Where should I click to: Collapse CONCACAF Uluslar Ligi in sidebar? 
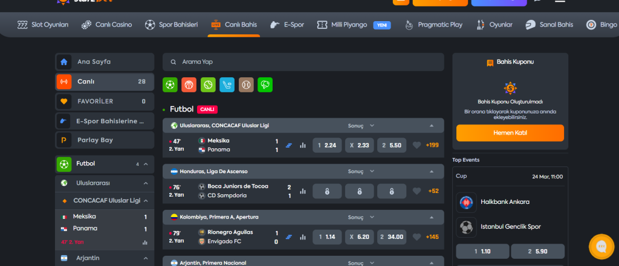[x=146, y=201]
